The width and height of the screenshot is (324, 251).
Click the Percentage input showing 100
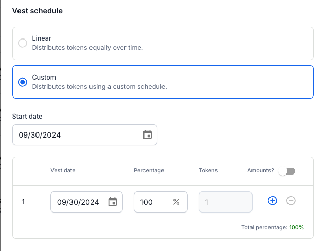point(160,202)
